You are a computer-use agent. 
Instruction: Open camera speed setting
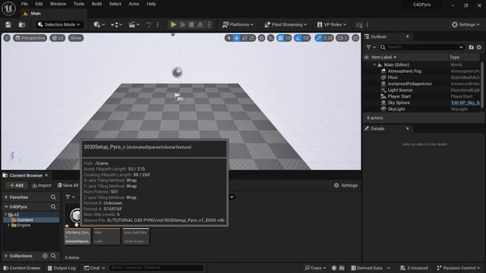click(x=342, y=38)
